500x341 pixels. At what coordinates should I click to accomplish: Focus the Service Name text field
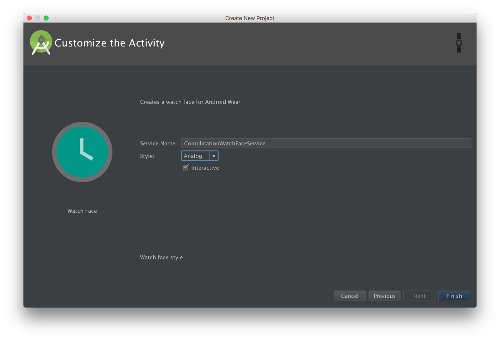[x=326, y=143]
